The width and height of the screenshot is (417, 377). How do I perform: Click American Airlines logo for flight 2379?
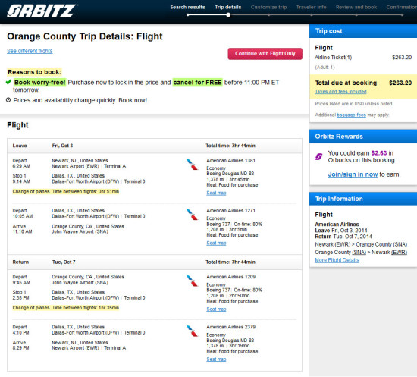[193, 331]
